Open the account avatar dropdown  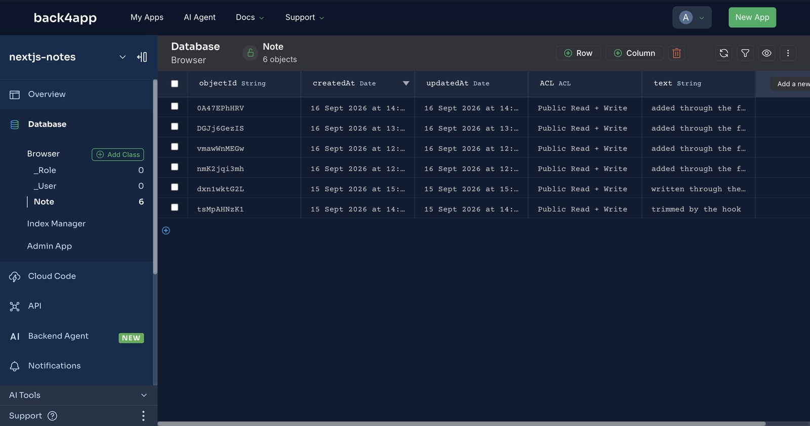692,17
